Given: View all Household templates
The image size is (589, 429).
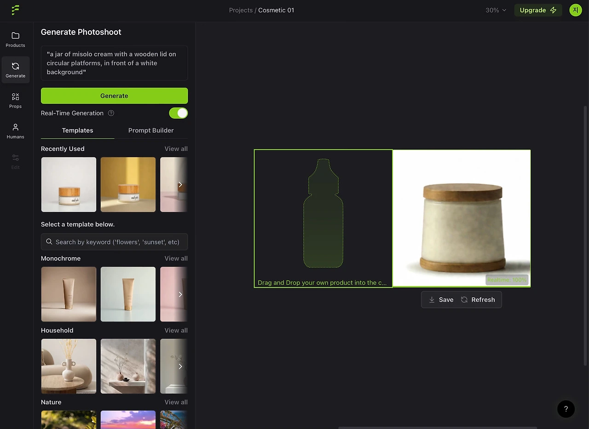Looking at the screenshot, I should pos(176,330).
